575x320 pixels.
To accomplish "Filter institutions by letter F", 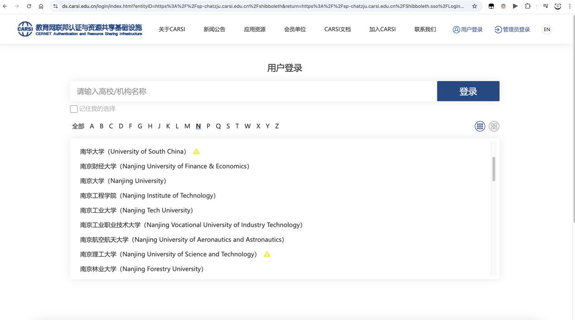I will coord(130,126).
